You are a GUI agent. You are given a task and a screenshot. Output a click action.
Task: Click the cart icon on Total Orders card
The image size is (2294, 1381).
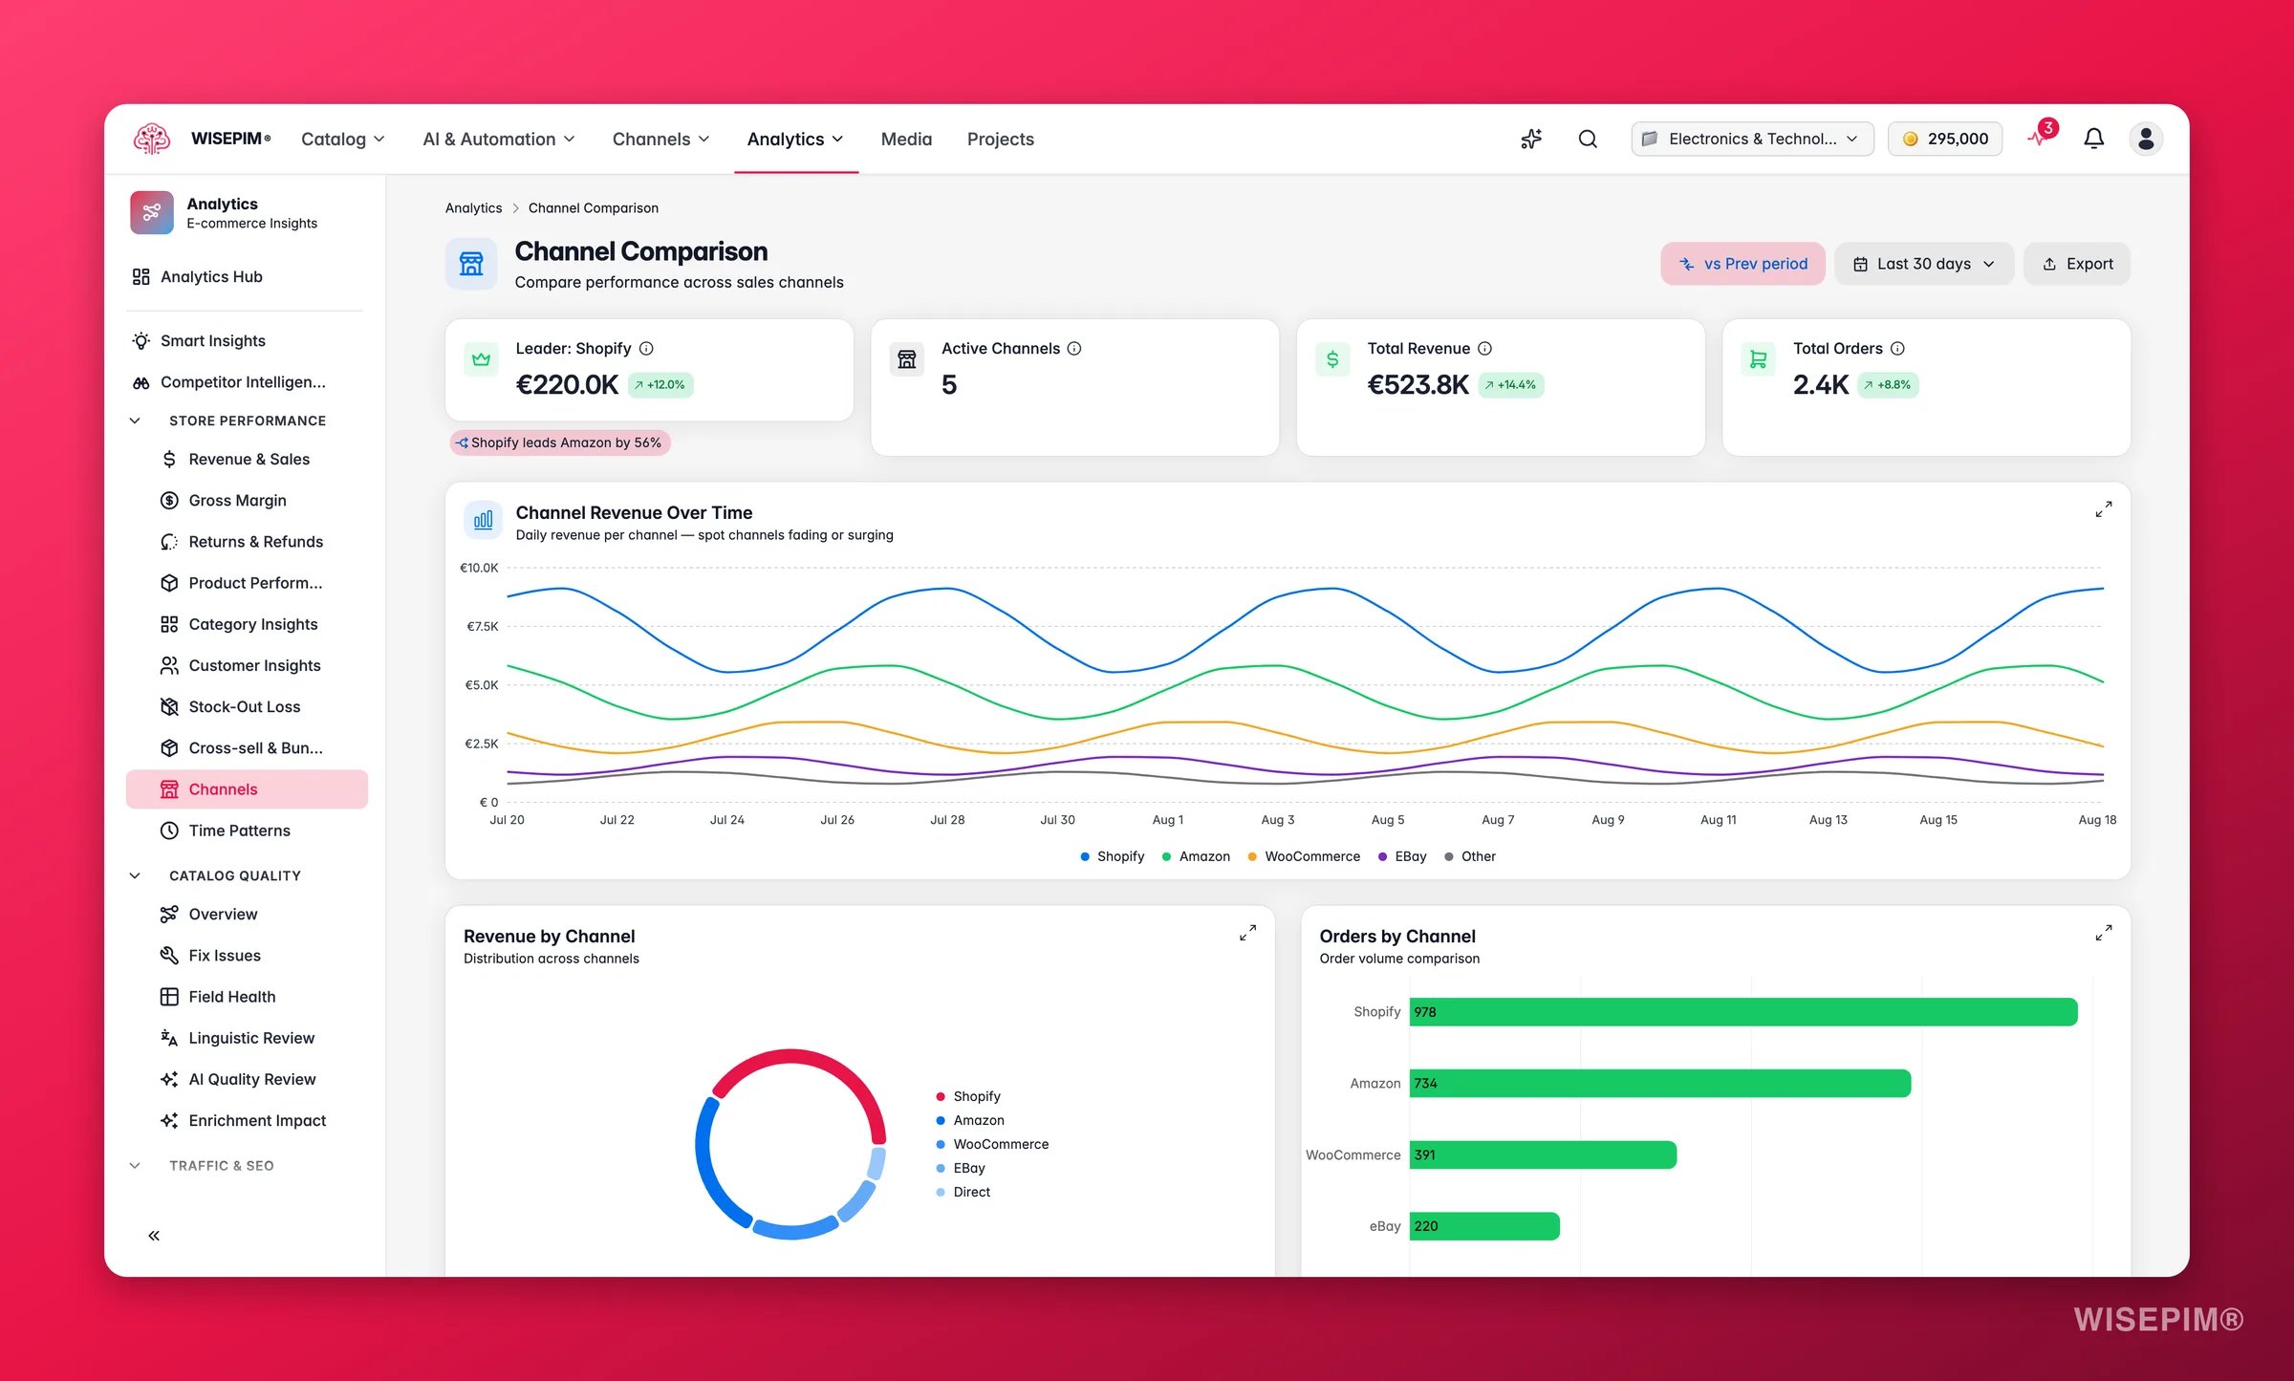[x=1758, y=359]
